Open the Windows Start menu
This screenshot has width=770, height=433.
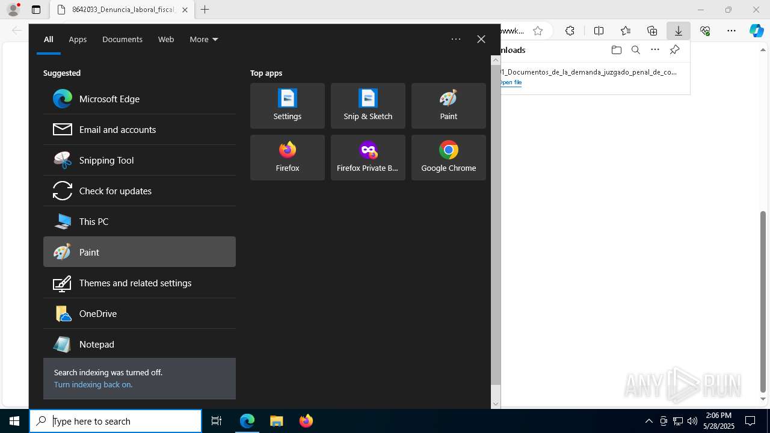coord(14,421)
